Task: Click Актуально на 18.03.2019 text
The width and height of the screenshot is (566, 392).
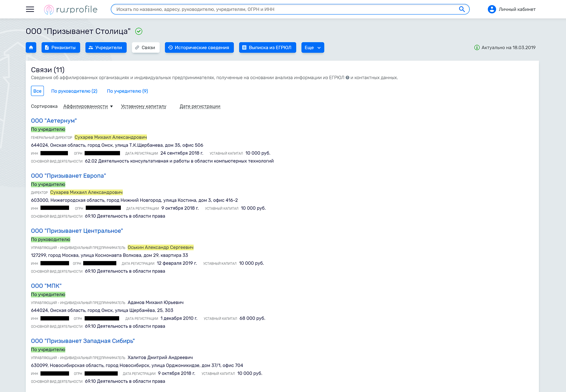Action: point(508,48)
